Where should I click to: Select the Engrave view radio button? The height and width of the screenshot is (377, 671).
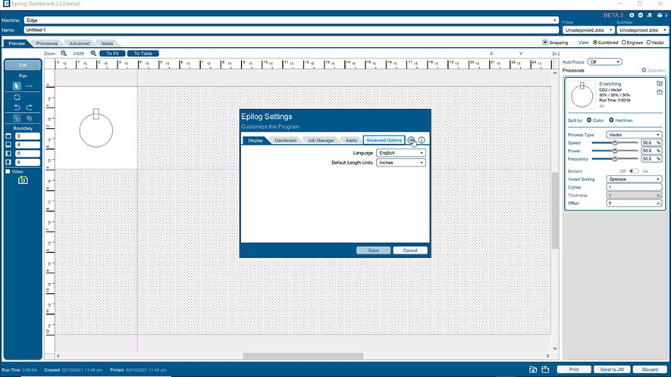(x=623, y=42)
